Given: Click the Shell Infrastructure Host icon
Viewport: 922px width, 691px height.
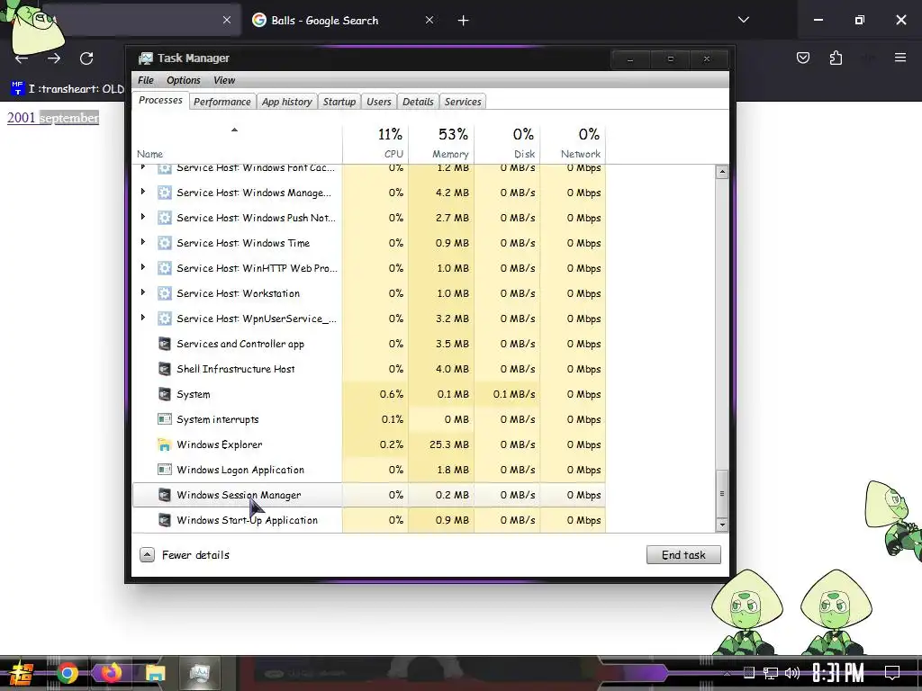Looking at the screenshot, I should (165, 369).
